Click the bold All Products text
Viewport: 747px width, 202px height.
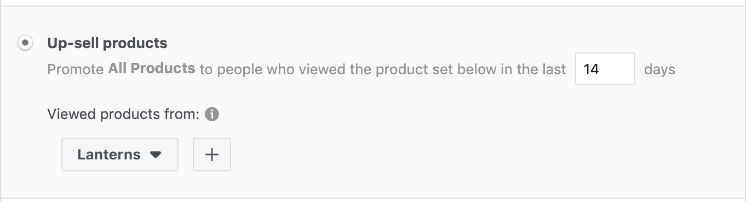point(152,69)
